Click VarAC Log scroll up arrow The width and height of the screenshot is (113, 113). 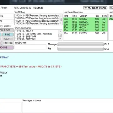click(x=60, y=16)
